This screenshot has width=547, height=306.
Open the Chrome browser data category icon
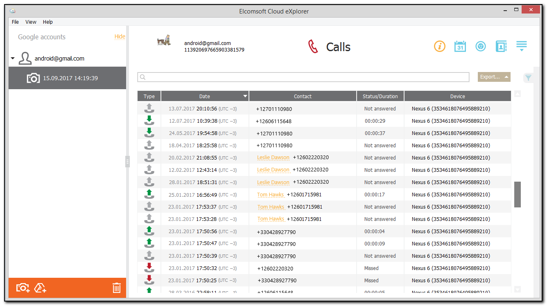coord(480,46)
